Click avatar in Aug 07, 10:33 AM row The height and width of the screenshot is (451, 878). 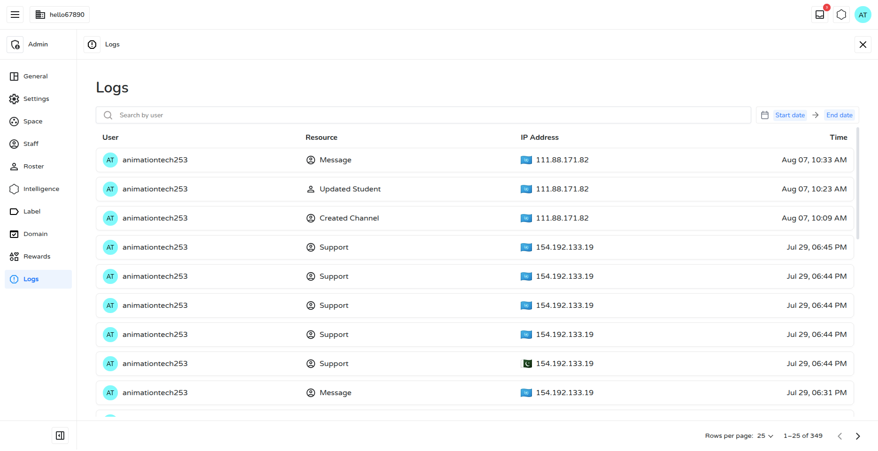pyautogui.click(x=110, y=160)
